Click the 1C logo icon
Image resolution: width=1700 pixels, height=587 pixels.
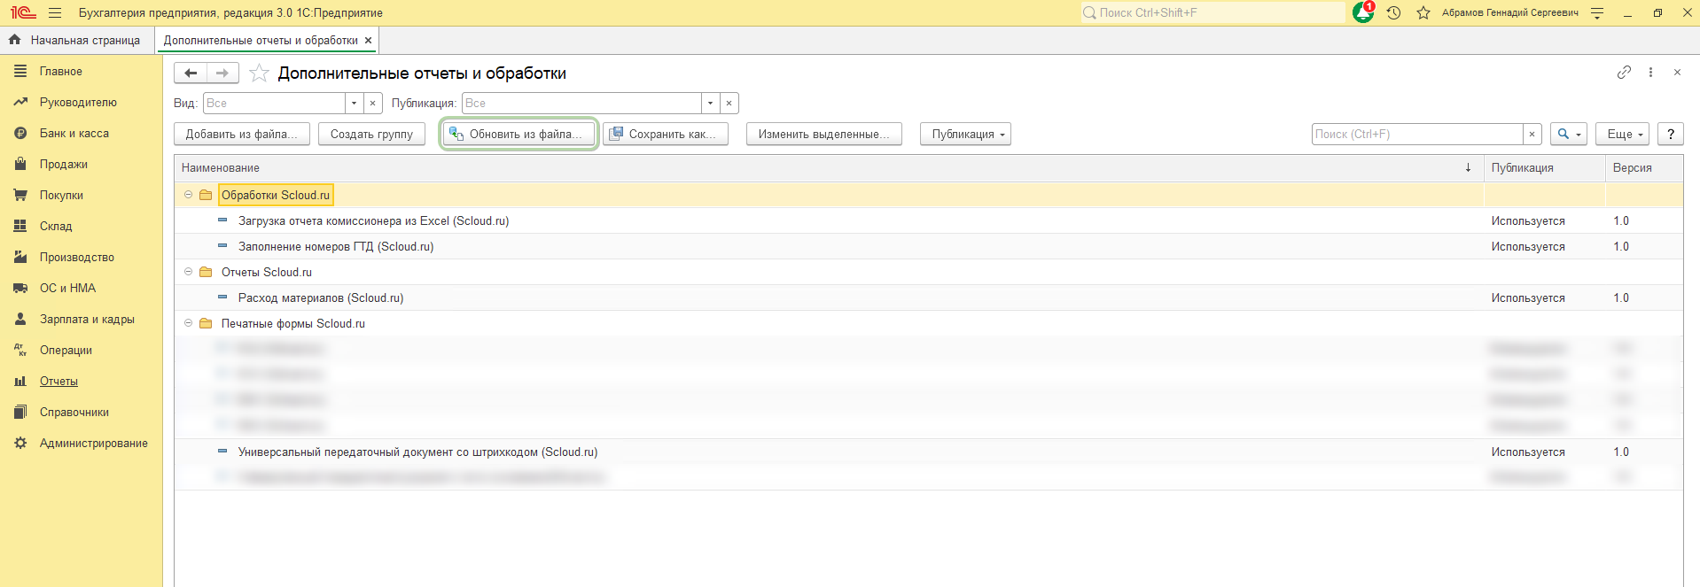(x=23, y=13)
